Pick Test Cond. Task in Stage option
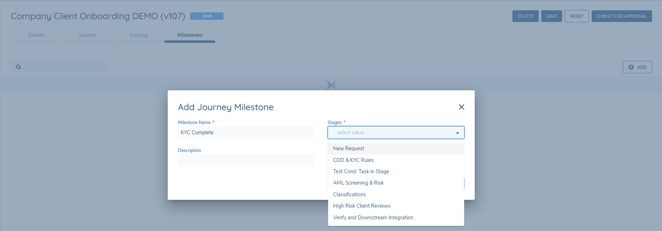Viewport: 662px width, 231px height. click(361, 171)
